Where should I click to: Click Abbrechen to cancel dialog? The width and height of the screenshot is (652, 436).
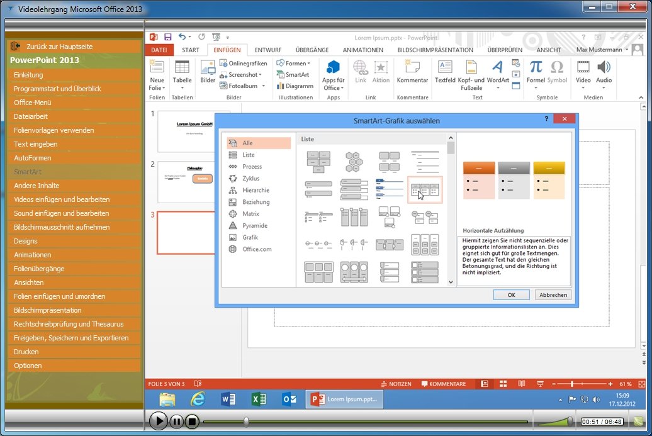pos(553,294)
